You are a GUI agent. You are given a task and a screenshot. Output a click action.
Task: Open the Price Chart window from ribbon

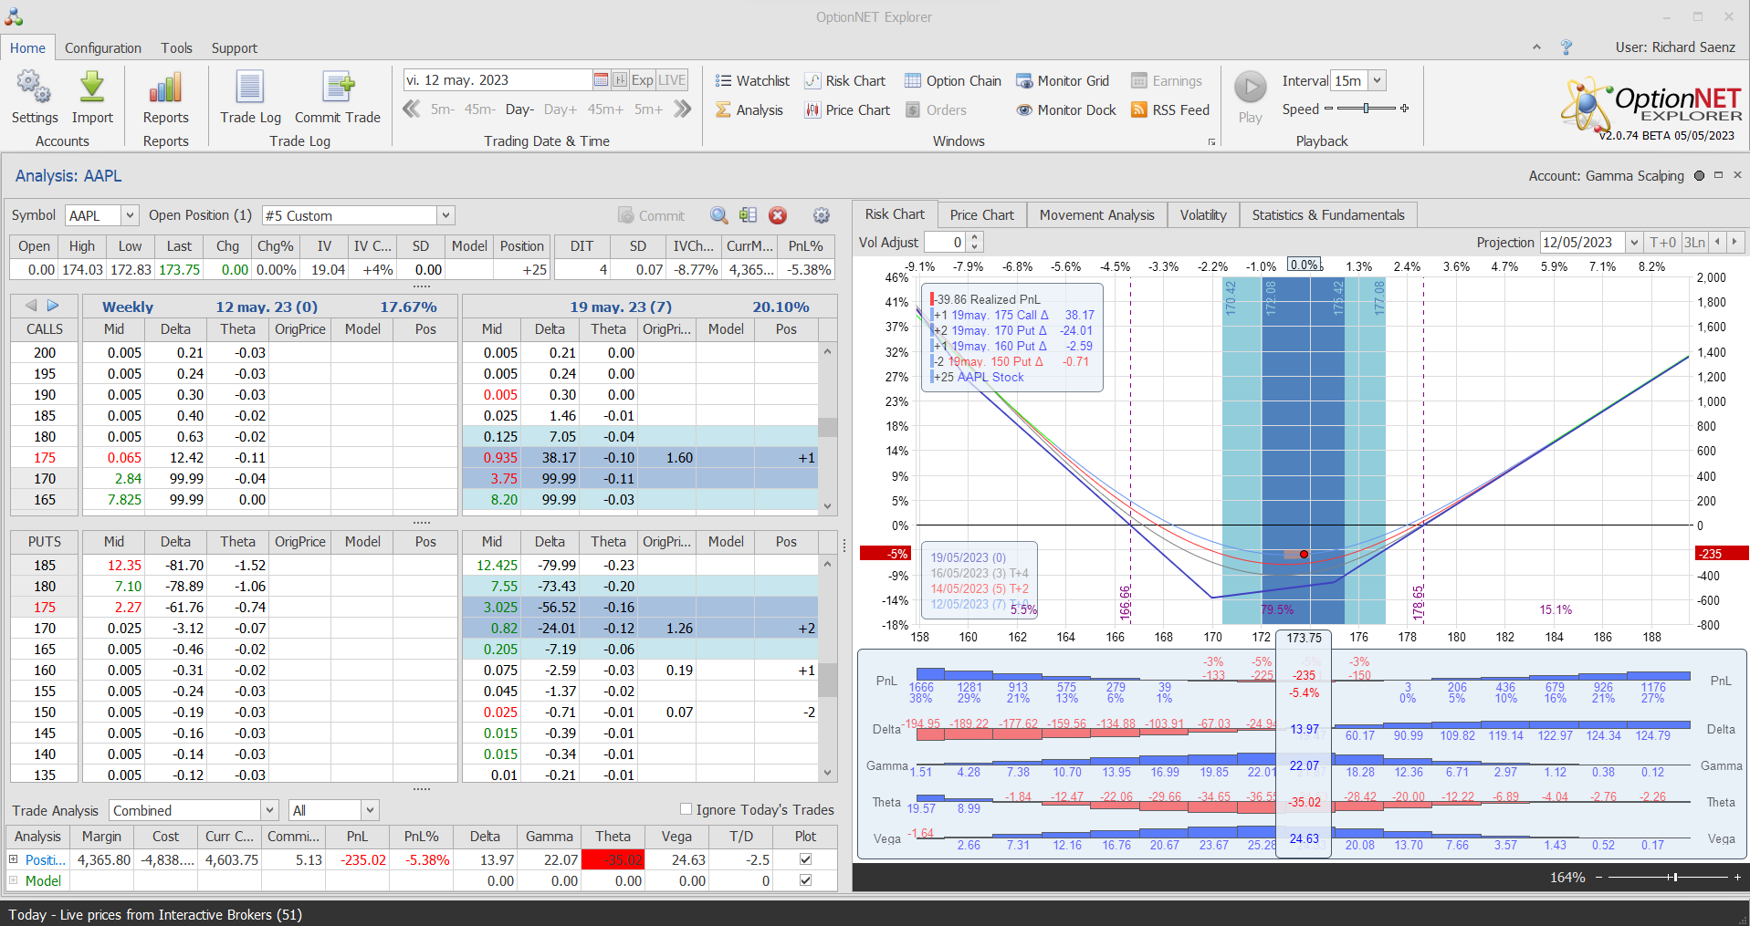click(846, 110)
